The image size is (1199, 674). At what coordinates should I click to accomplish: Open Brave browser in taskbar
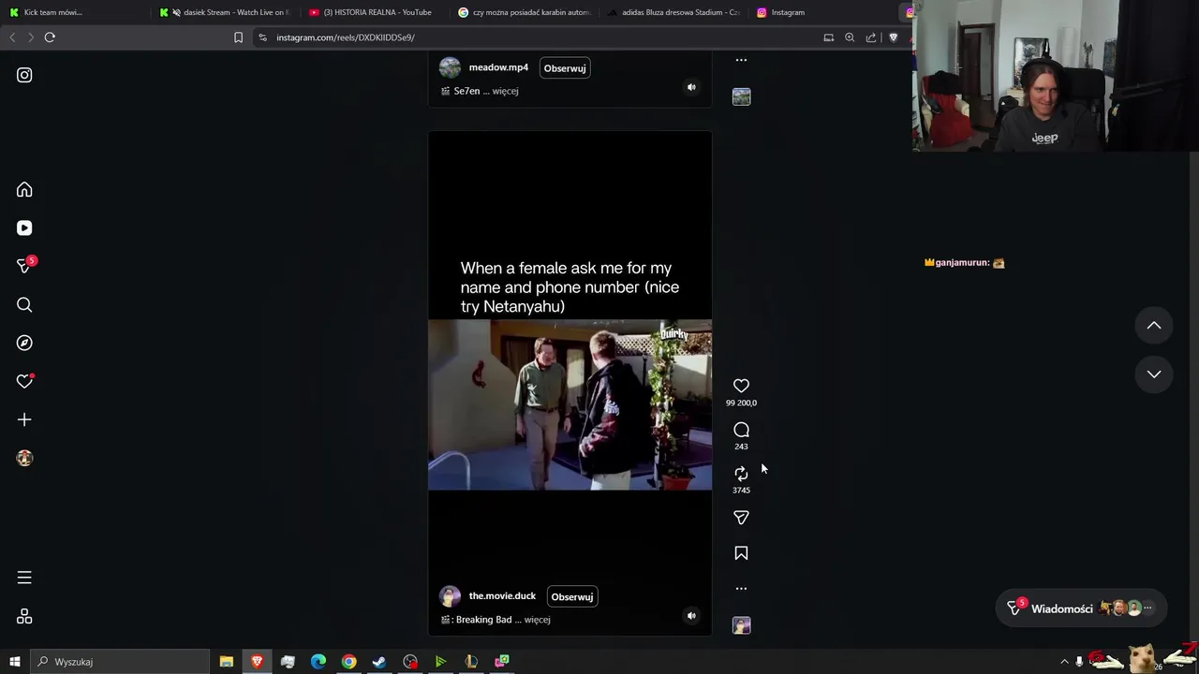pyautogui.click(x=257, y=662)
